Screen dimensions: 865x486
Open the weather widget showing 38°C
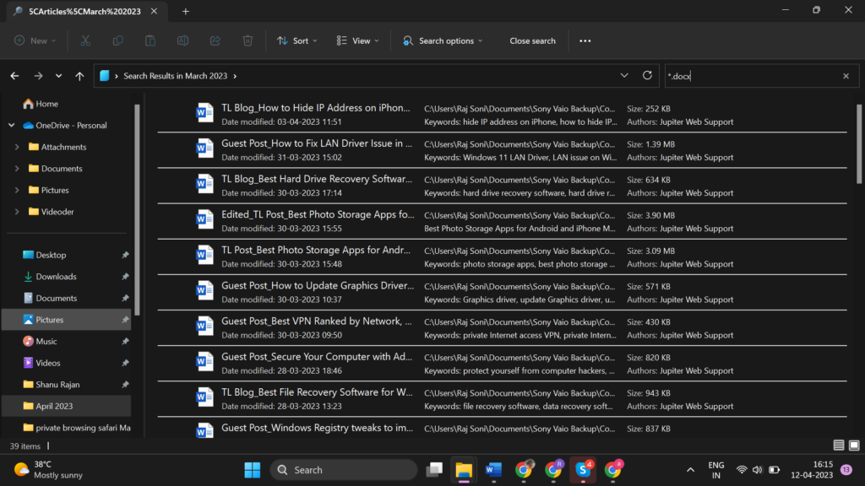coord(48,470)
